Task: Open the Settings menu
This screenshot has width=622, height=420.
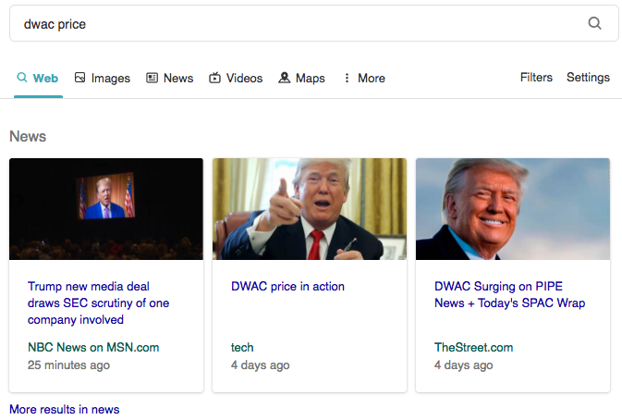Action: click(x=588, y=78)
